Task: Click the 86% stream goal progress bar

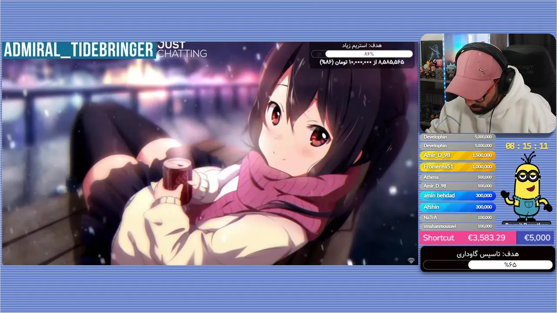Action: pyautogui.click(x=362, y=54)
